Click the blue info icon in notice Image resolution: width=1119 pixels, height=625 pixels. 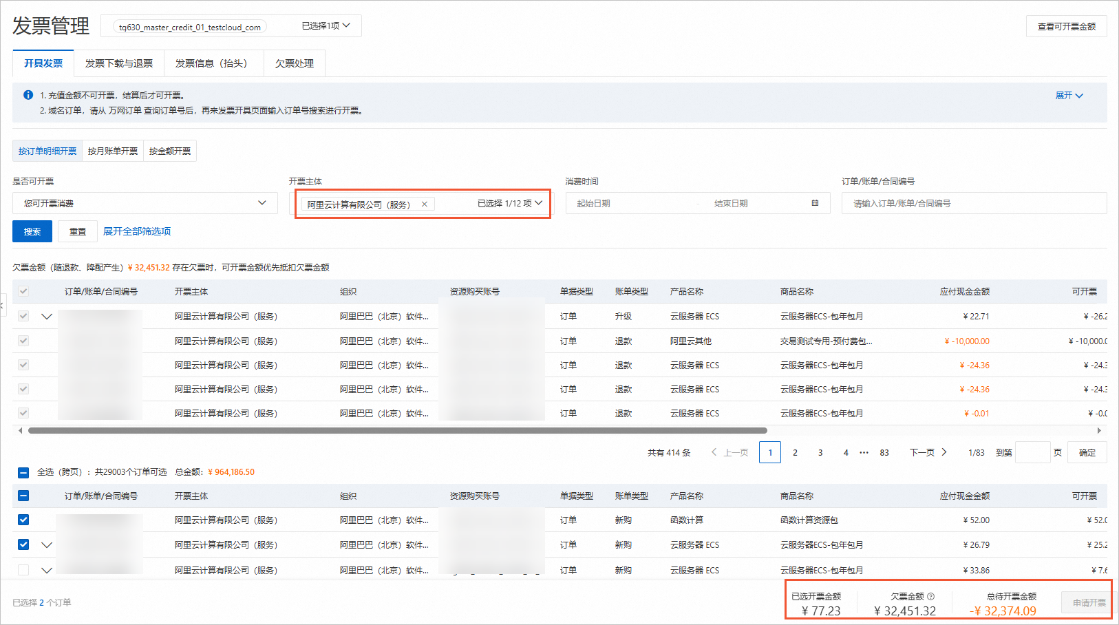tap(28, 95)
